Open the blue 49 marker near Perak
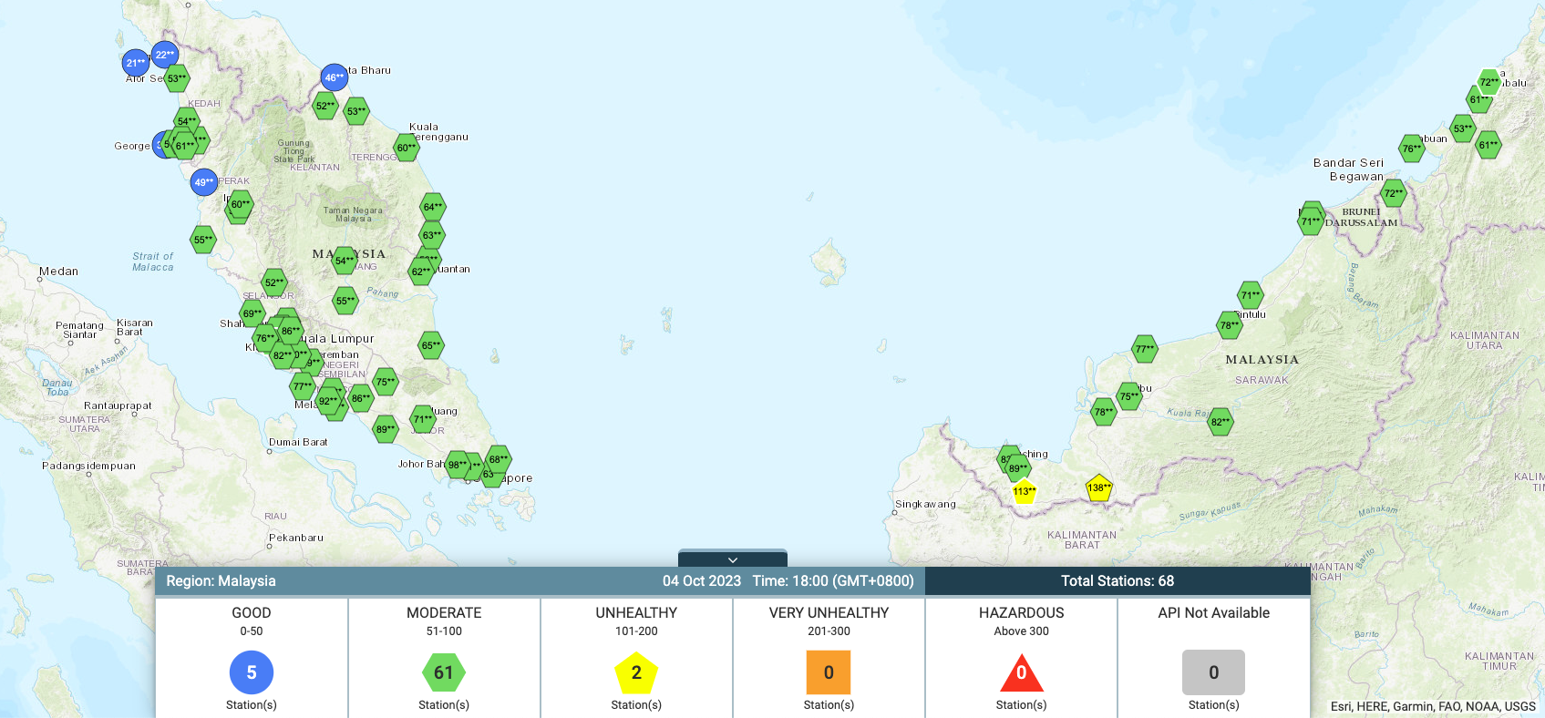1545x718 pixels. (204, 182)
